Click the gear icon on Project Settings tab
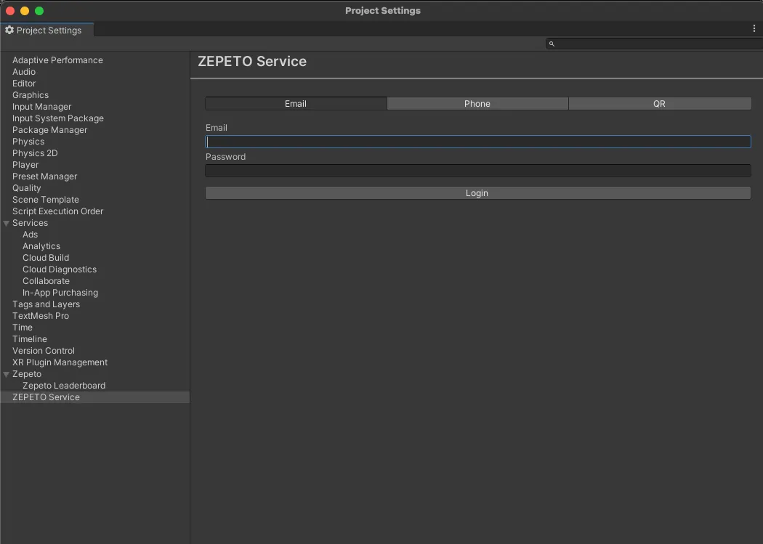The height and width of the screenshot is (544, 763). coord(9,30)
